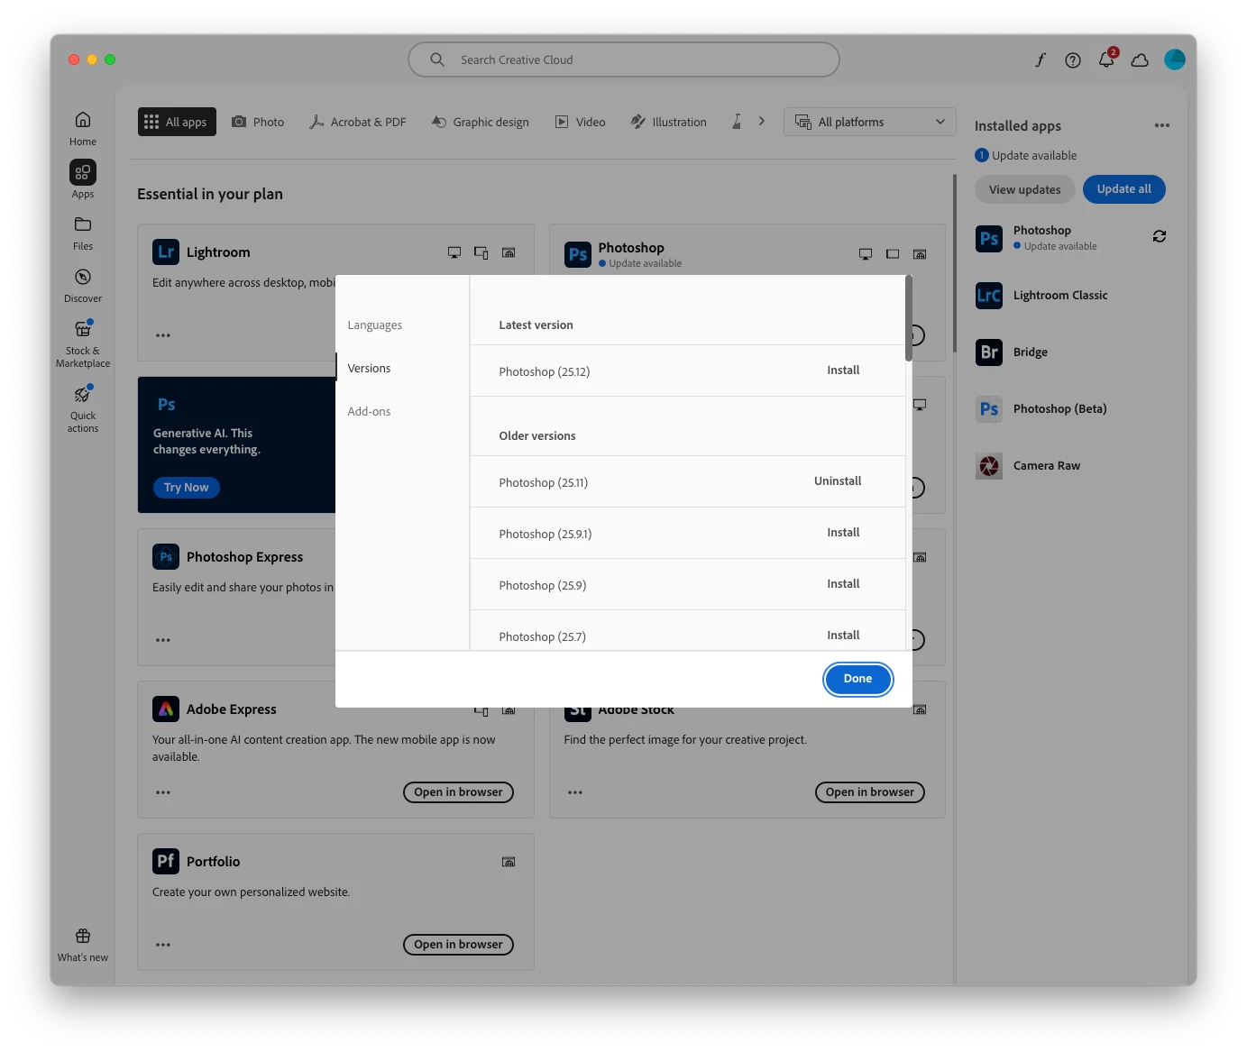Install Photoshop (25.9.1)
Image resolution: width=1247 pixels, height=1052 pixels.
[x=843, y=533]
